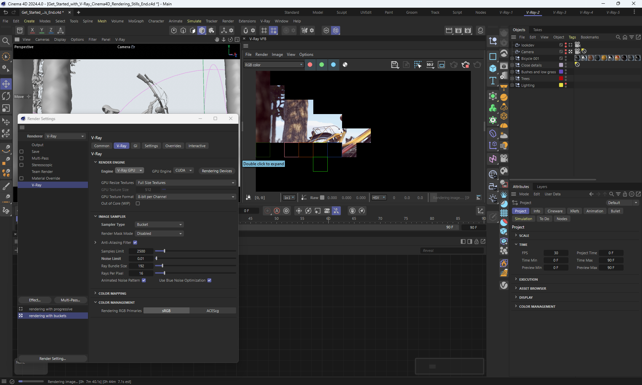Screen dimensions: 642x385
Task: Select the Rotate tool in left toolbar
Action: click(x=6, y=96)
